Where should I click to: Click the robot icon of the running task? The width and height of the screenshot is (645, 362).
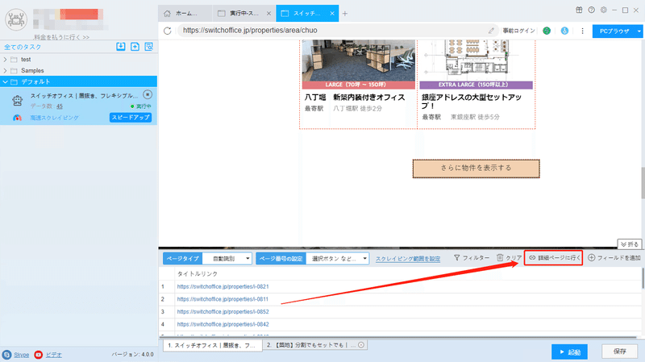point(17,101)
